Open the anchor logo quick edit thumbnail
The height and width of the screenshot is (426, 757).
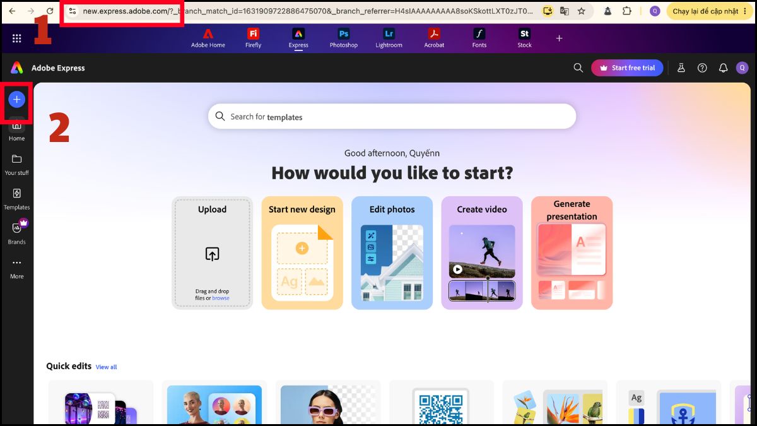pos(669,403)
